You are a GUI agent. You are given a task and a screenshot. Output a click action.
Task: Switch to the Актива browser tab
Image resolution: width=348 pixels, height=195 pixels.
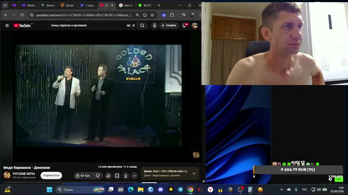29,5
